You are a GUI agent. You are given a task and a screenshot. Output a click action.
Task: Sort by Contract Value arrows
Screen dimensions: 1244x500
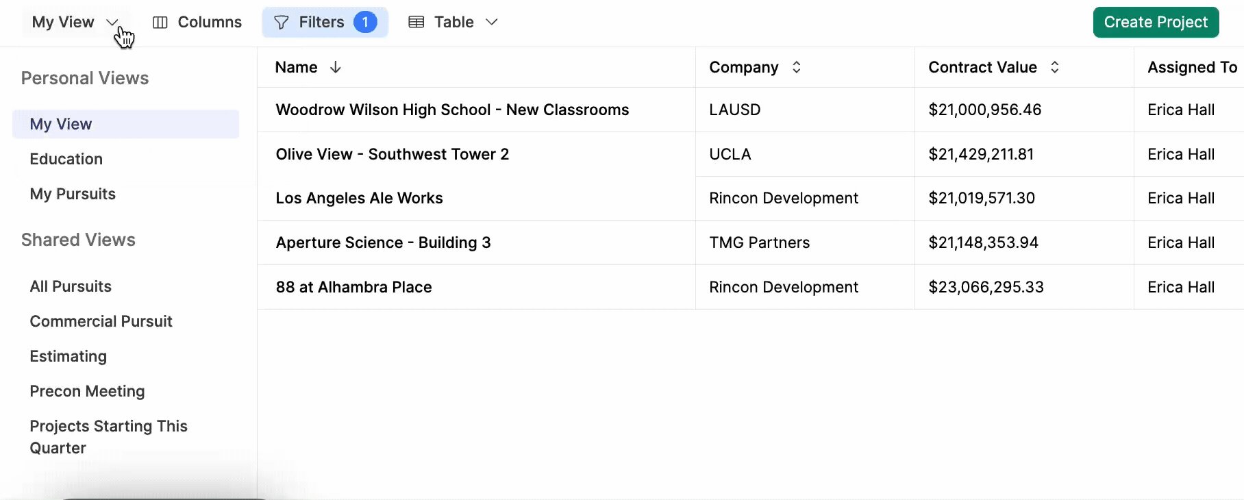point(1055,67)
